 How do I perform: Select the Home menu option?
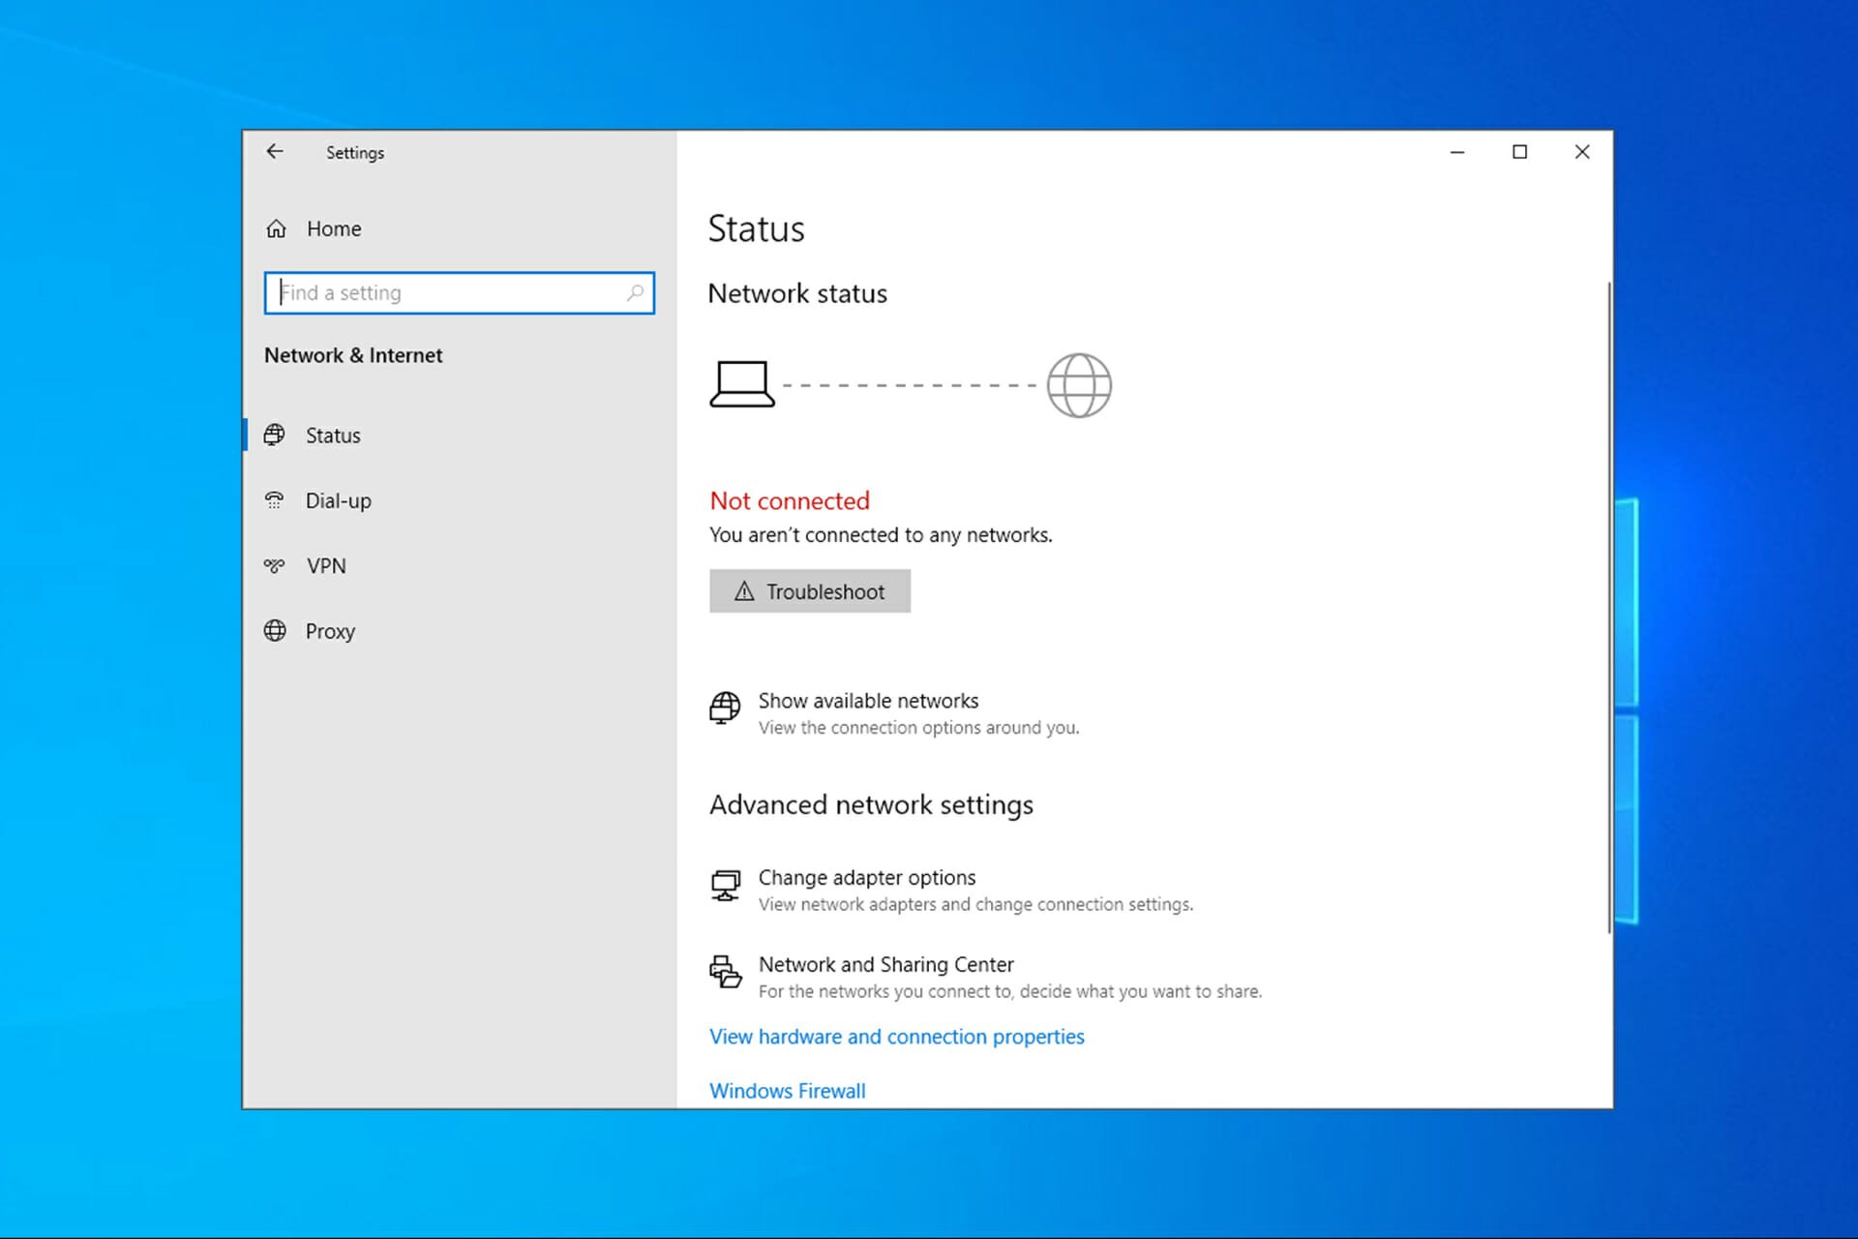[335, 228]
